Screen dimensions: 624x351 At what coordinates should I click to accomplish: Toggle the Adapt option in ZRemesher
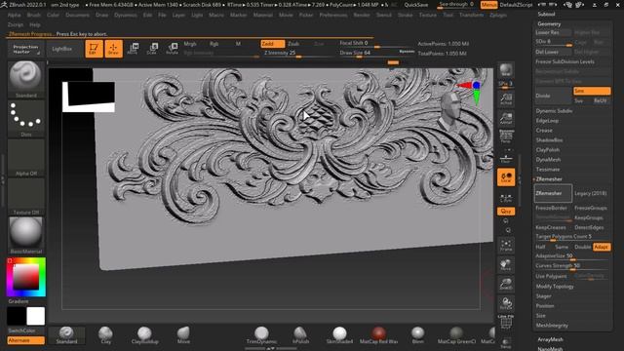tap(602, 247)
